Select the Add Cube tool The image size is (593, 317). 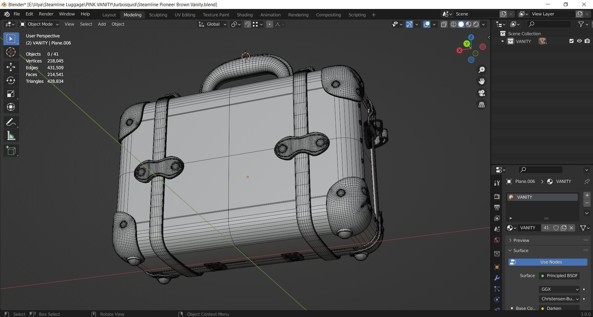pyautogui.click(x=11, y=151)
